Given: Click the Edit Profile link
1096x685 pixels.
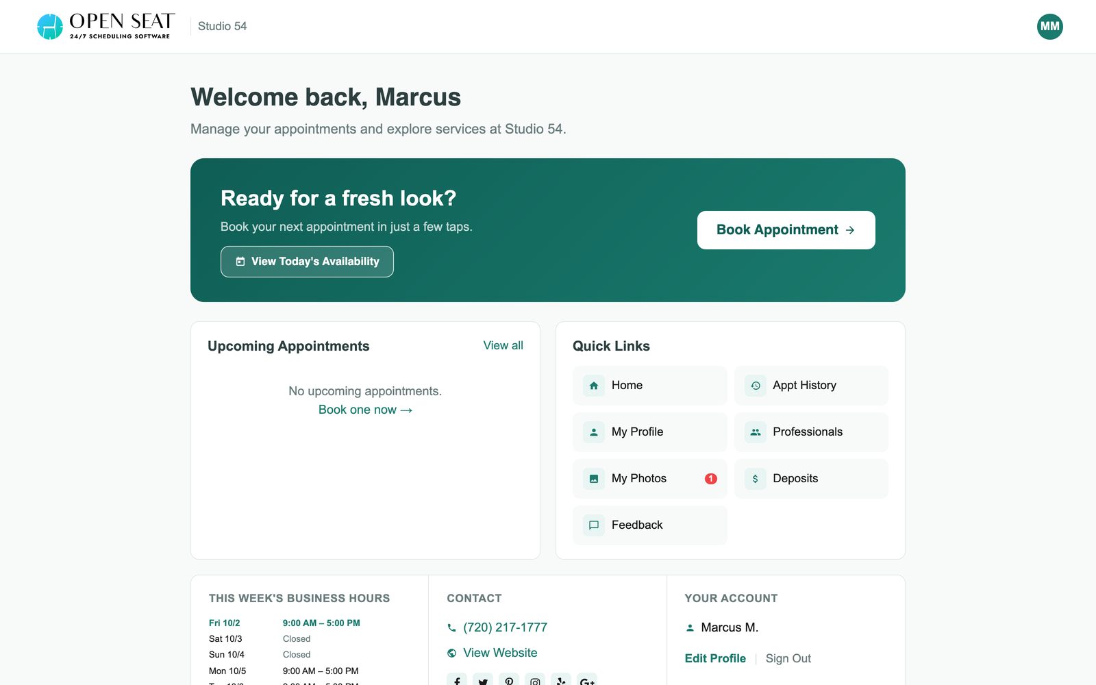Looking at the screenshot, I should (x=715, y=658).
